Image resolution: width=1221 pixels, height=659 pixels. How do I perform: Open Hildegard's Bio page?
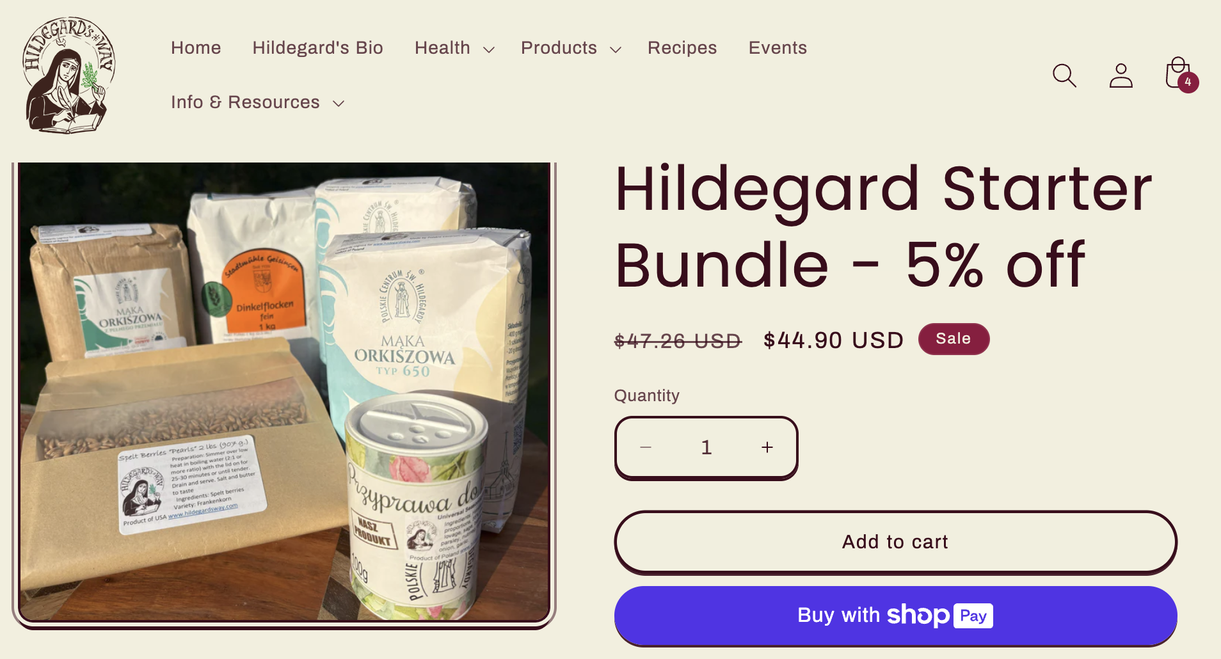click(x=317, y=48)
